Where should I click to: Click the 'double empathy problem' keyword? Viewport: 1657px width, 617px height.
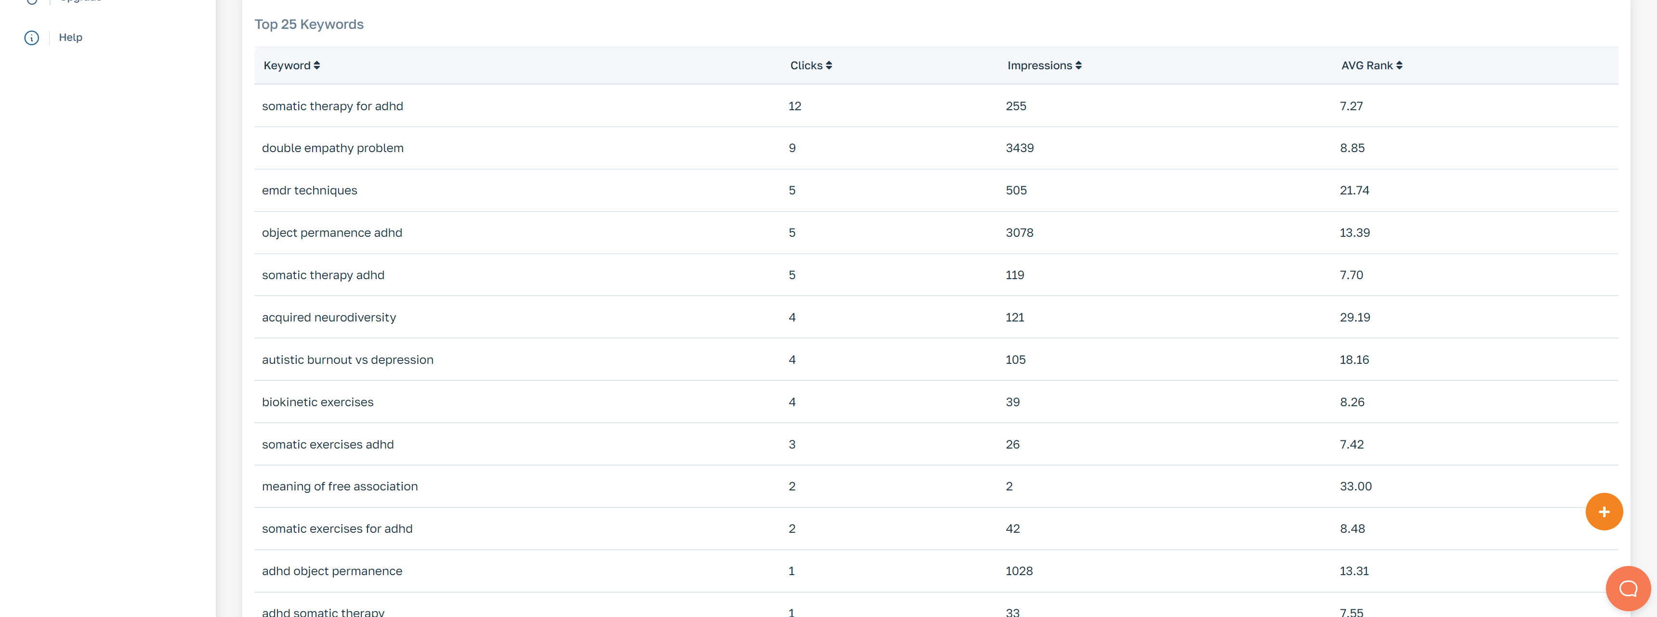click(x=332, y=148)
